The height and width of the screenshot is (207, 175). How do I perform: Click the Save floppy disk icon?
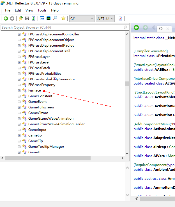(x=27, y=19)
